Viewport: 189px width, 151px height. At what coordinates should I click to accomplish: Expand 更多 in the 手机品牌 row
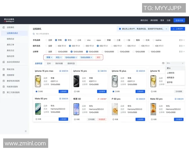coord(181,40)
